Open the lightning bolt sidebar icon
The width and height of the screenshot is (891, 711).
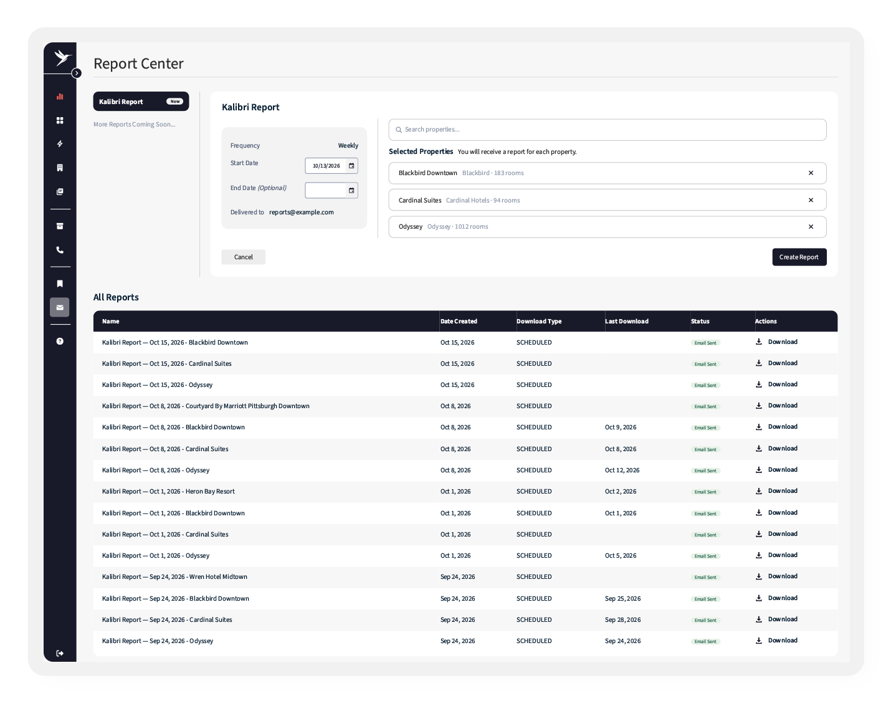(60, 144)
